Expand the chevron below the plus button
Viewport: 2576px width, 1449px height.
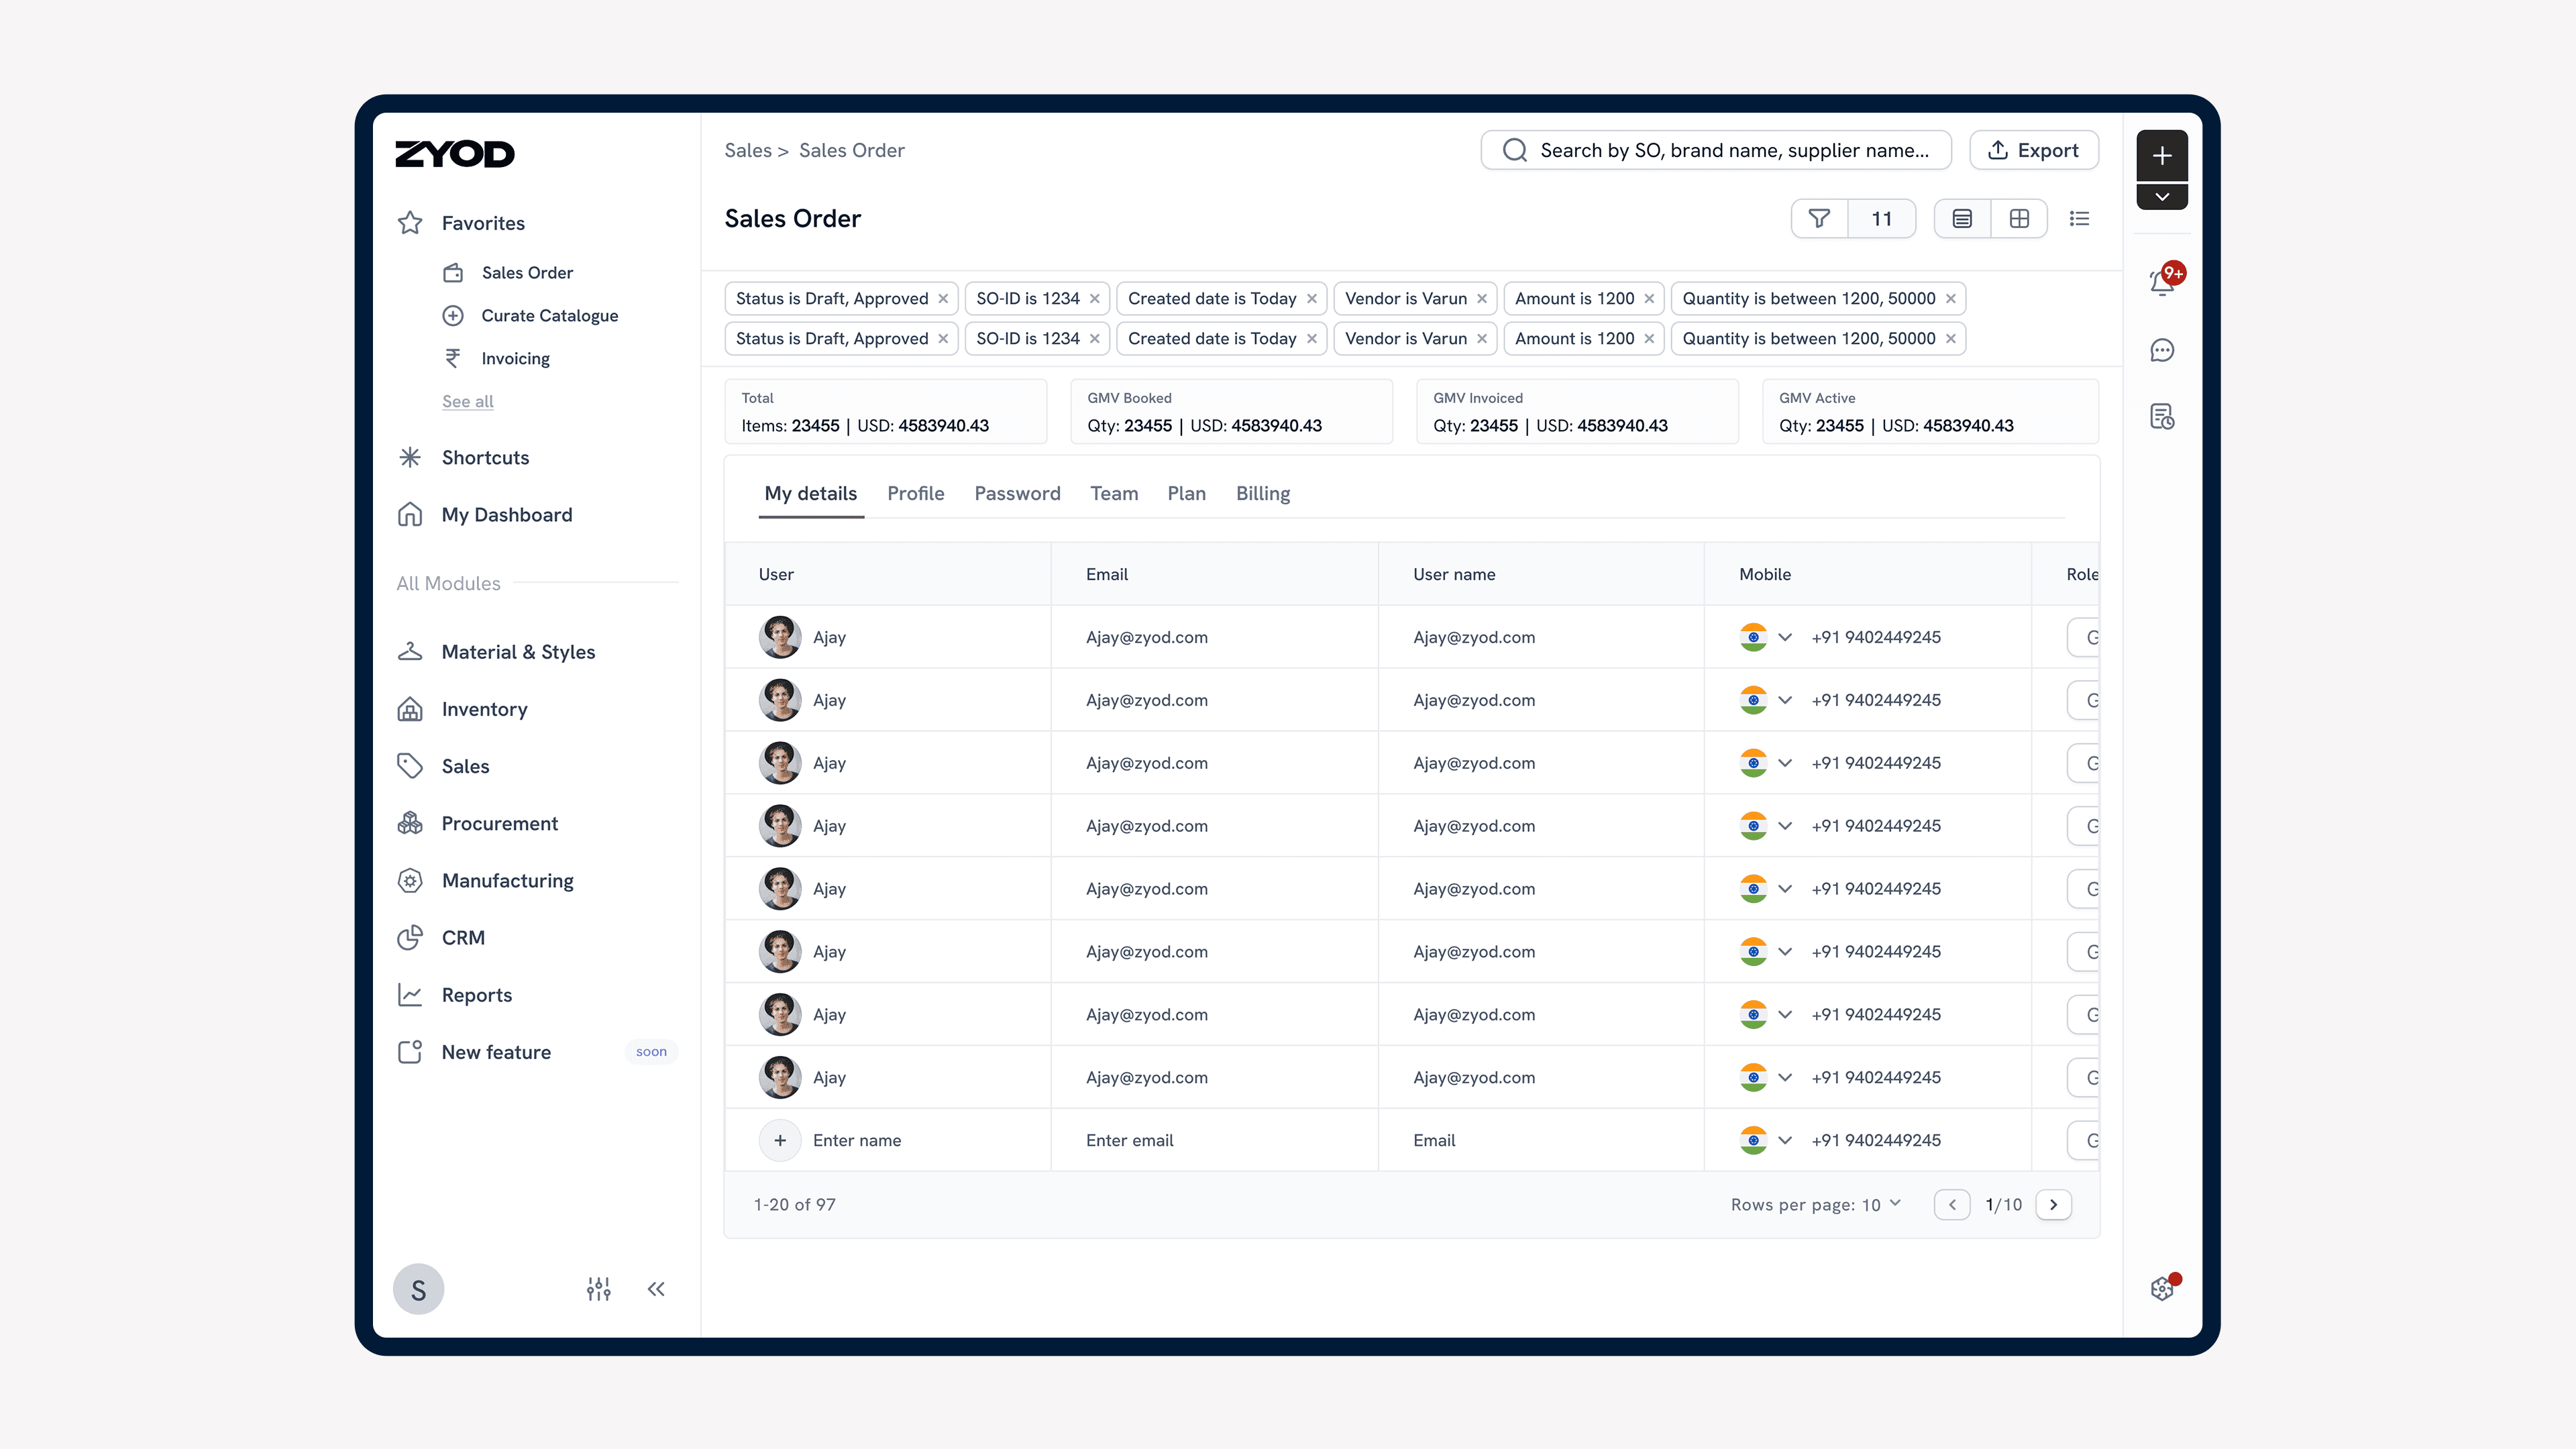coord(2162,197)
